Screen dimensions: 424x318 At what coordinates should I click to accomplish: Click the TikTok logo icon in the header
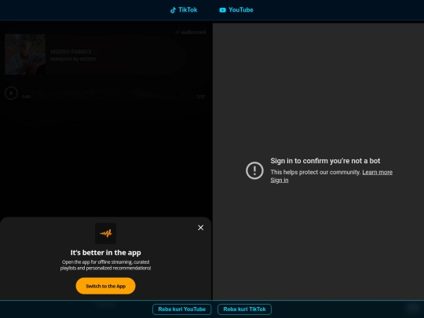(x=173, y=10)
